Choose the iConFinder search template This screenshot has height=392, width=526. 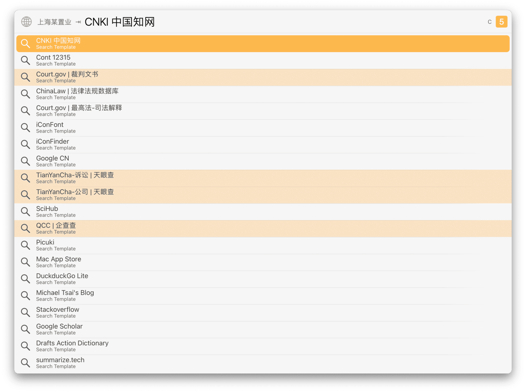pos(263,144)
